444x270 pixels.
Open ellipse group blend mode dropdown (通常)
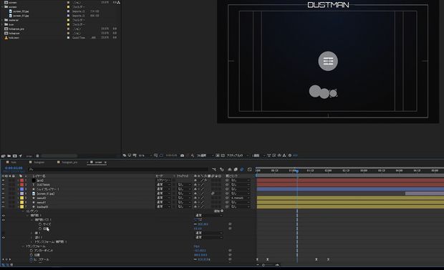pos(208,216)
